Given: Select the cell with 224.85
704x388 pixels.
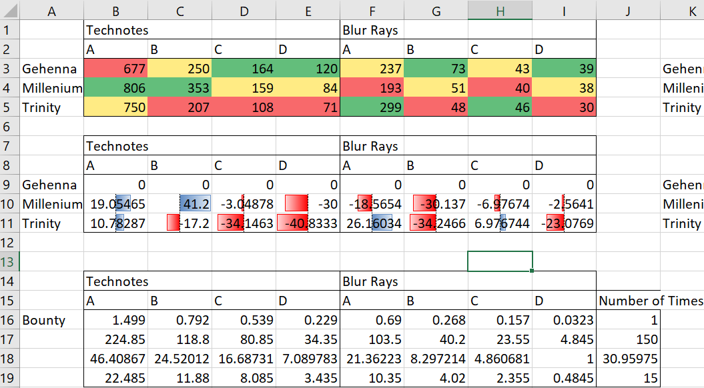Looking at the screenshot, I should 116,339.
